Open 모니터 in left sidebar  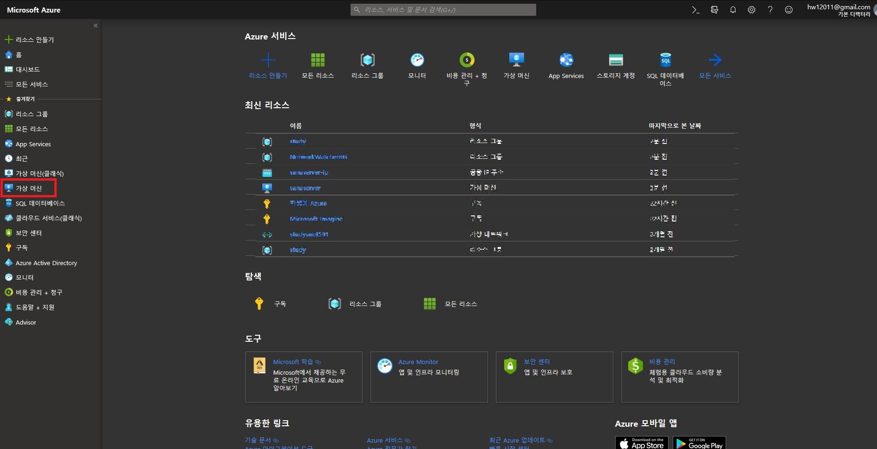19,278
